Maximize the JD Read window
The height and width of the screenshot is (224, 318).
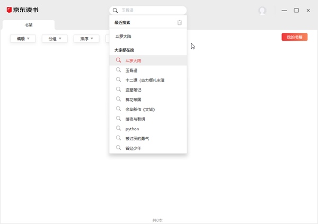pyautogui.click(x=296, y=11)
